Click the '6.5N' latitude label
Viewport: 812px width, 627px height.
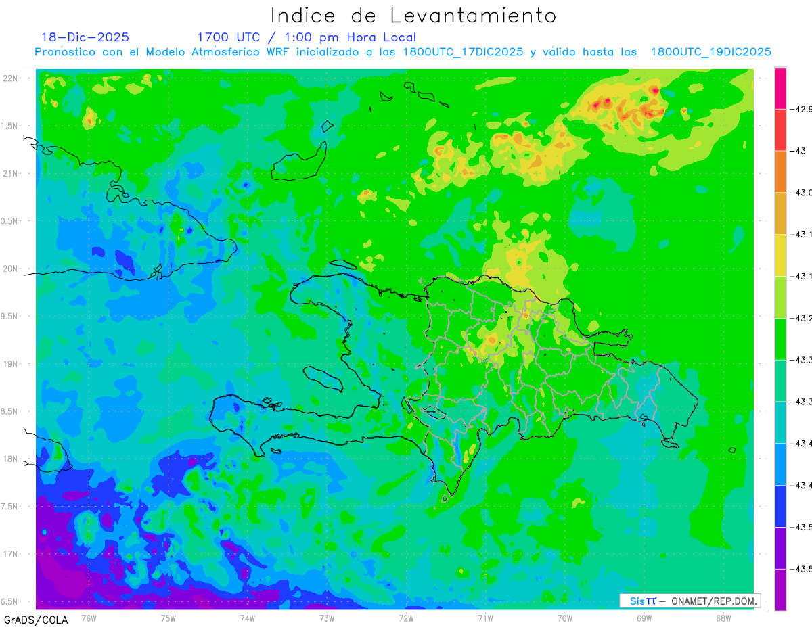10,601
